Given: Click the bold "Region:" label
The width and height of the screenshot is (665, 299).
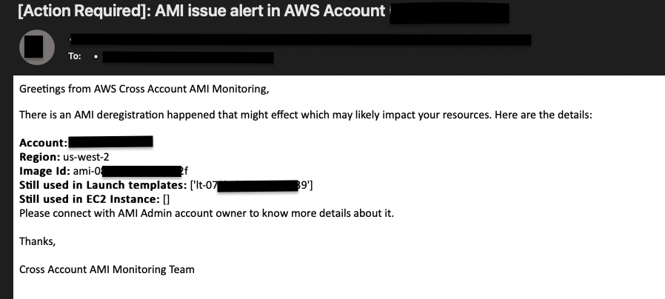Looking at the screenshot, I should click(x=40, y=157).
